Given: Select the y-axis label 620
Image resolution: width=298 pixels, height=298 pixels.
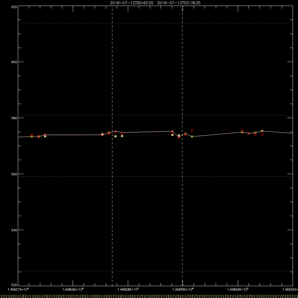Looking at the screenshot, I should tap(14, 7).
